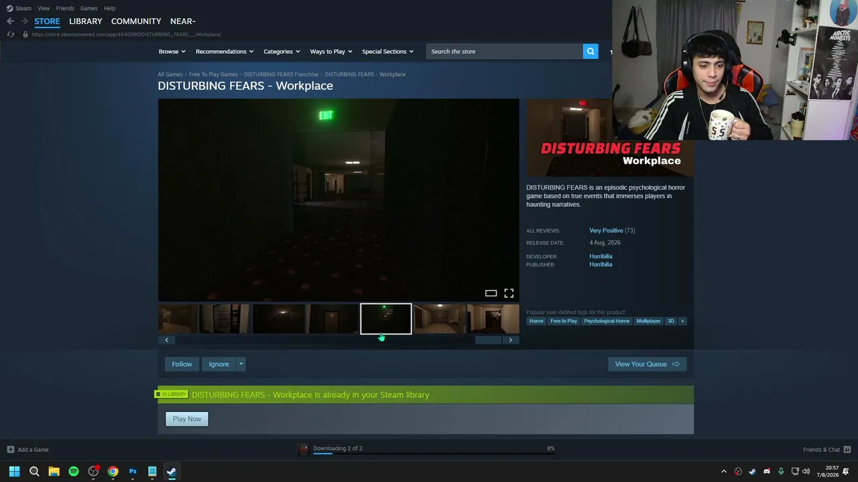Open the Free To Play Games breadcrumb

[x=213, y=74]
